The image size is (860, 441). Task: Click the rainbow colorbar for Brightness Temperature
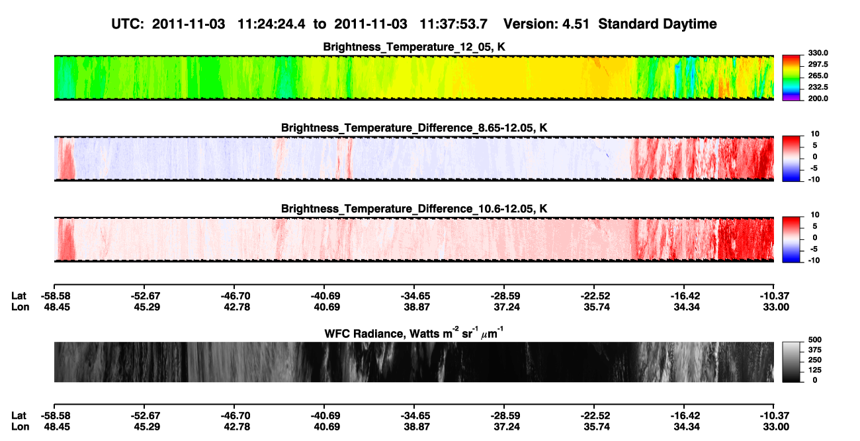coord(792,78)
